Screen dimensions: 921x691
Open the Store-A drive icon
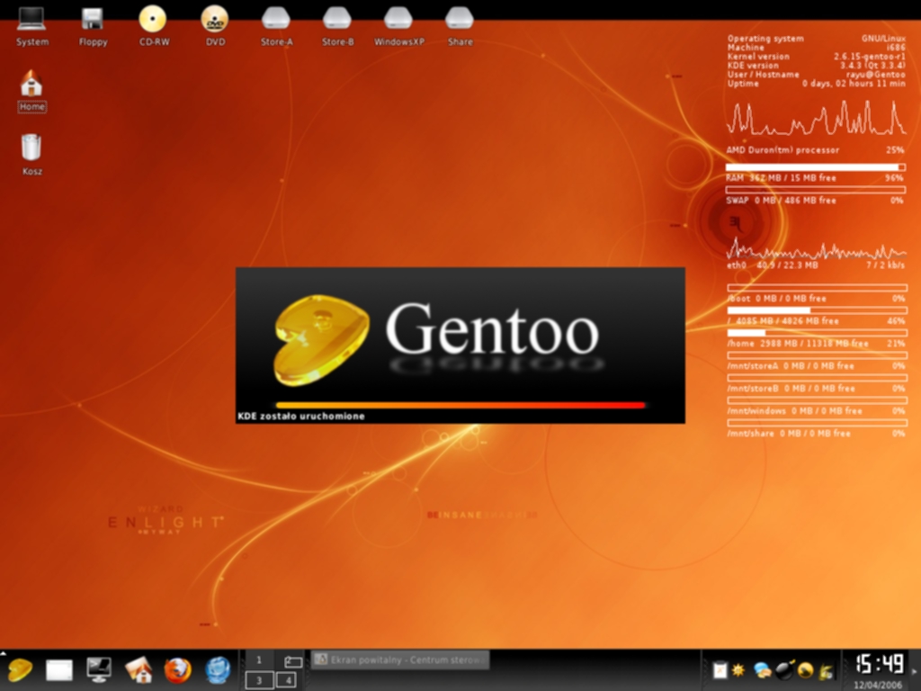point(276,26)
